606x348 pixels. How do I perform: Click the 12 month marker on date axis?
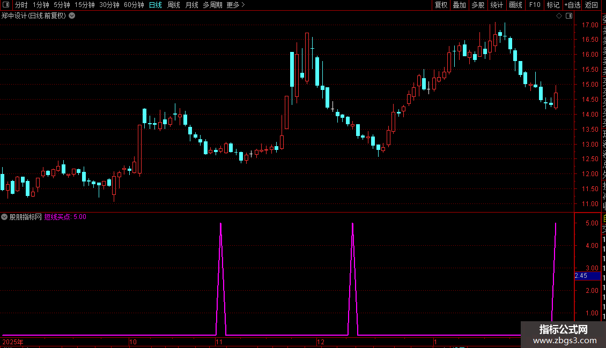(320, 342)
